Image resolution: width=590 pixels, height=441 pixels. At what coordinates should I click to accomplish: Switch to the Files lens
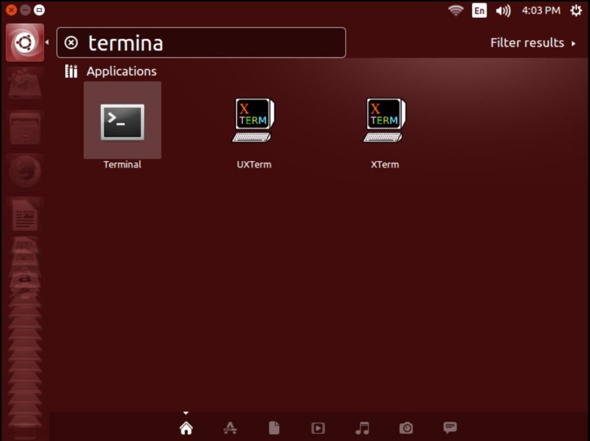pyautogui.click(x=274, y=428)
